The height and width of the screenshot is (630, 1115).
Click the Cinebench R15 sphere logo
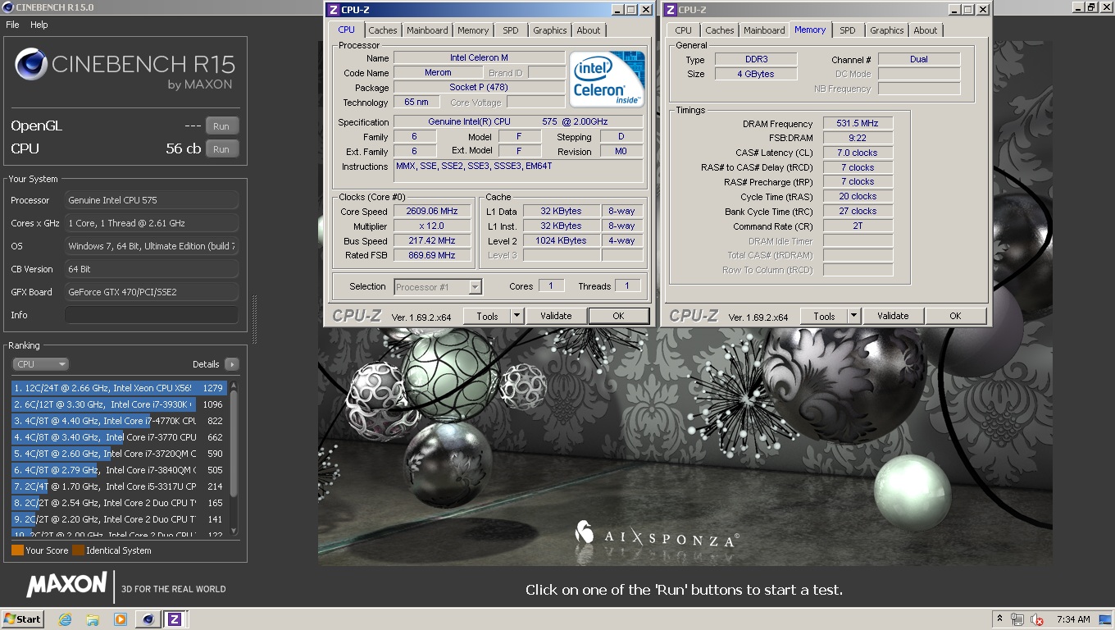pyautogui.click(x=31, y=64)
